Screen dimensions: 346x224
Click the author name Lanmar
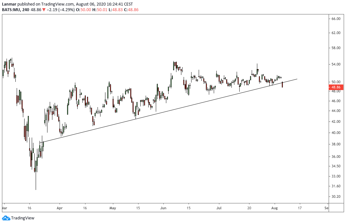point(9,4)
